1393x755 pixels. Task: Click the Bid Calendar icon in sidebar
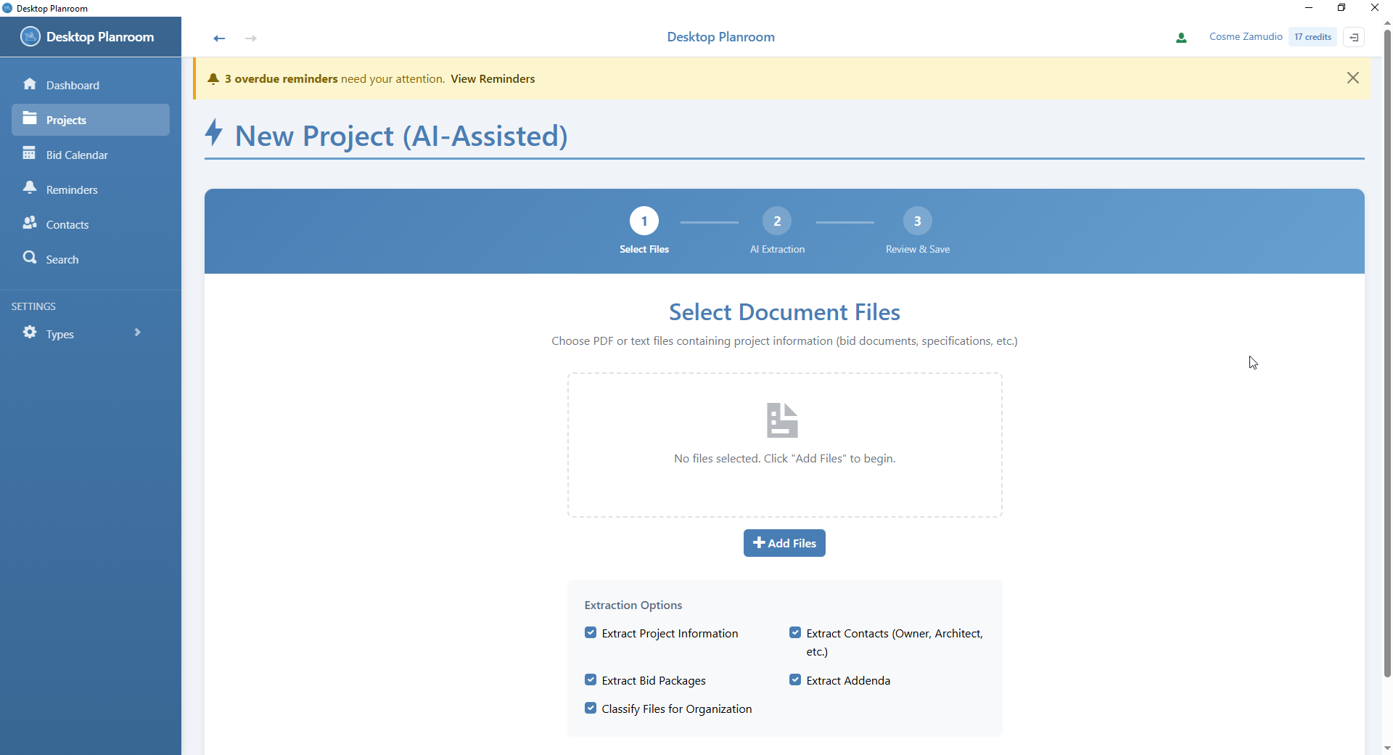click(x=29, y=154)
